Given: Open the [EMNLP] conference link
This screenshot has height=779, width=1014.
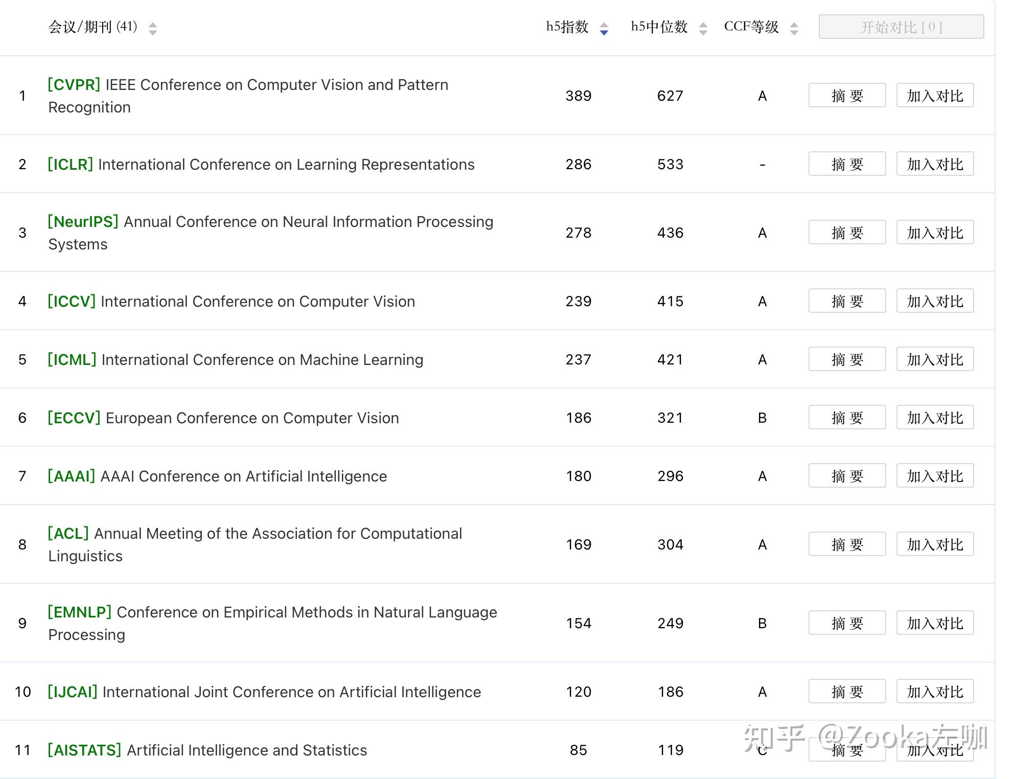Looking at the screenshot, I should pyautogui.click(x=80, y=612).
